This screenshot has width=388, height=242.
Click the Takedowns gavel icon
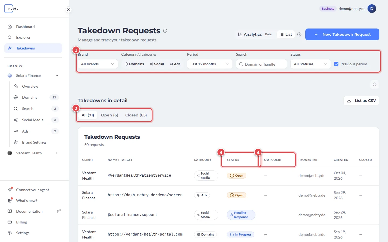point(10,48)
